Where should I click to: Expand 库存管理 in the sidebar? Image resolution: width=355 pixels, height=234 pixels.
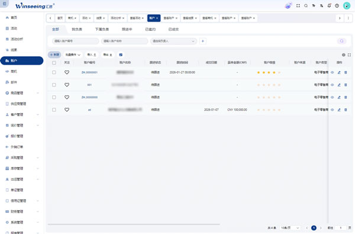21,168
